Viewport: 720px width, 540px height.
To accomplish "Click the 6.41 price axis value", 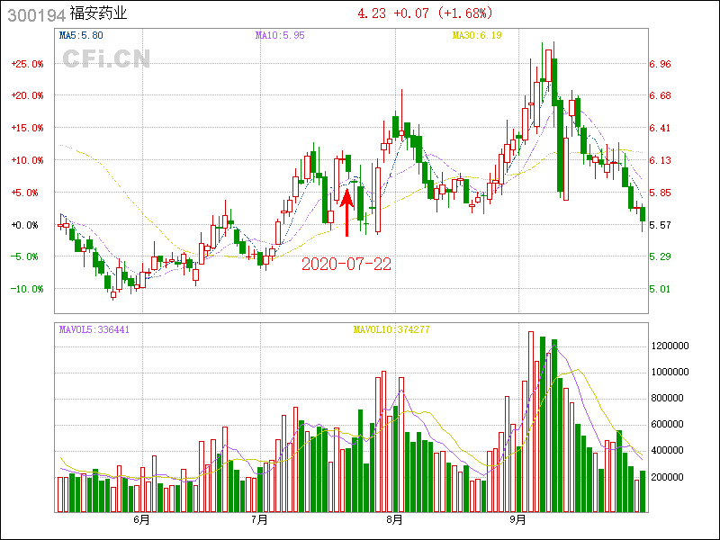I will click(x=660, y=128).
